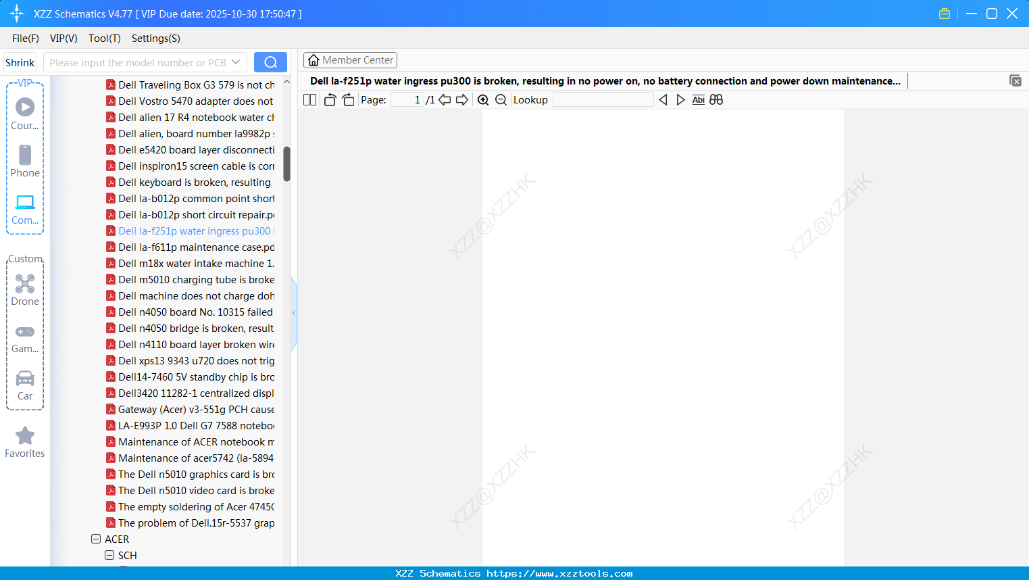The image size is (1029, 580).
Task: Click the www.xzztools.com status bar link
Action: [559, 573]
